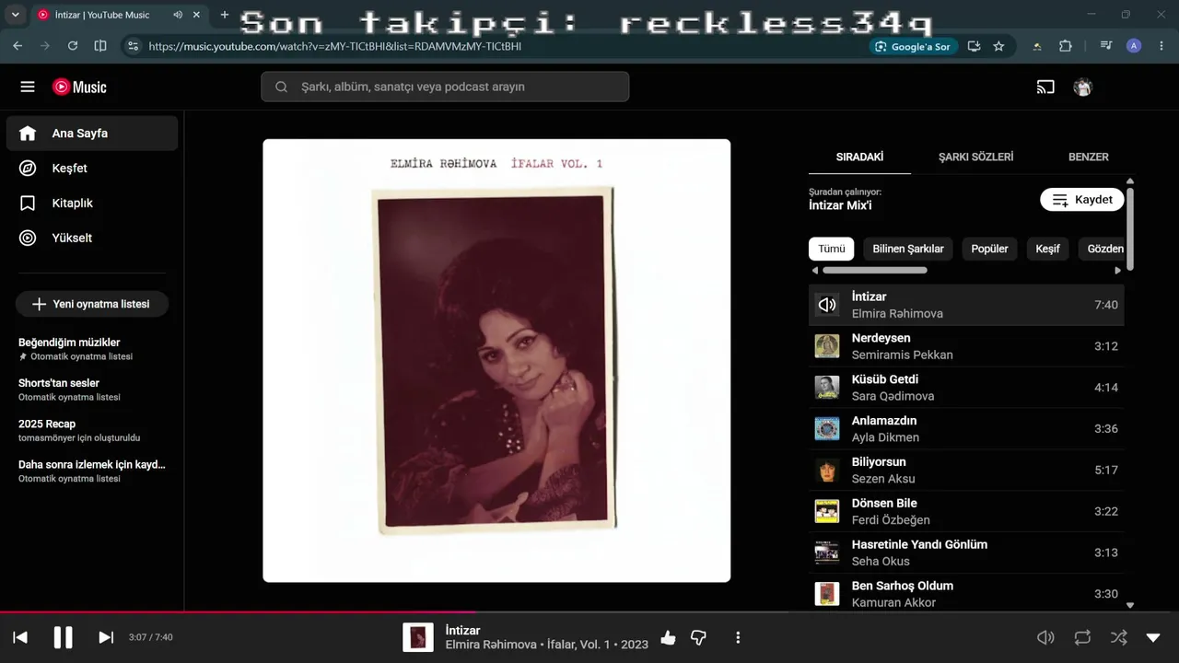Toggle shuffle in player bar
The width and height of the screenshot is (1179, 663).
(1118, 637)
